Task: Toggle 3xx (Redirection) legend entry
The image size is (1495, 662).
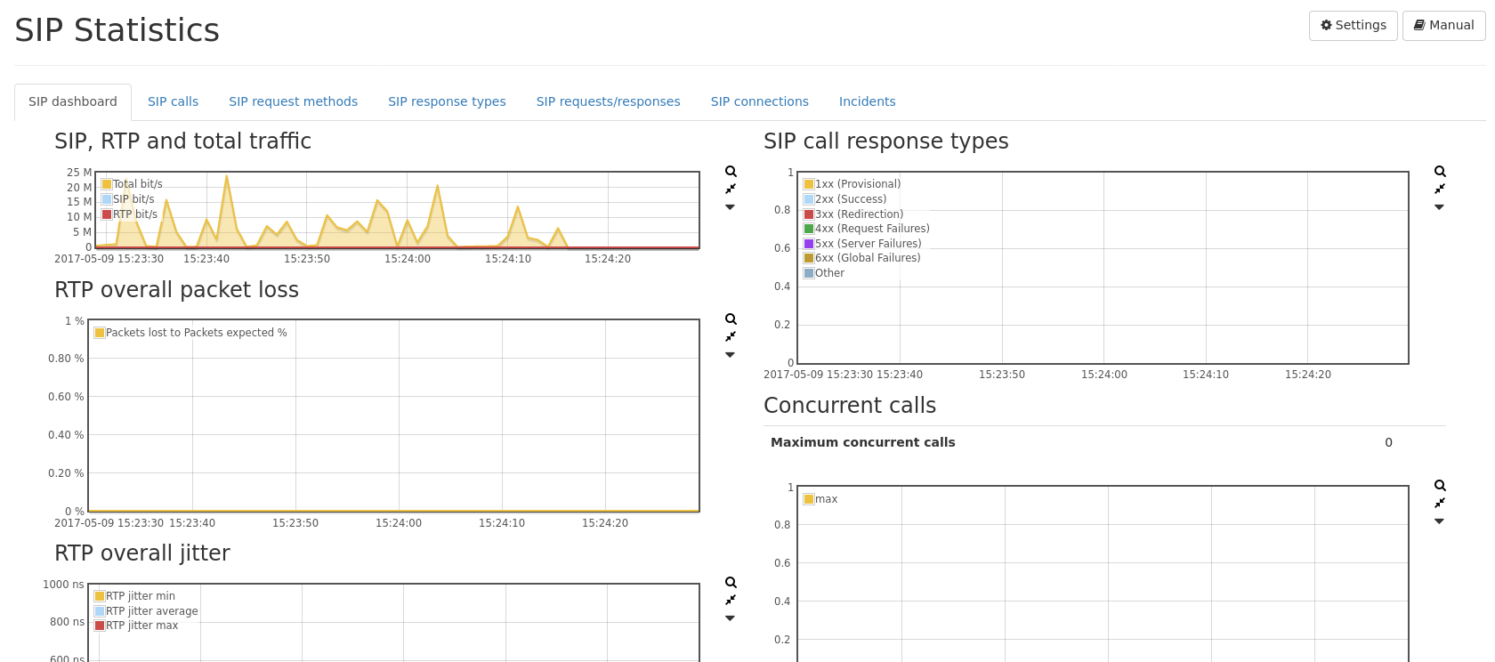Action: point(853,214)
